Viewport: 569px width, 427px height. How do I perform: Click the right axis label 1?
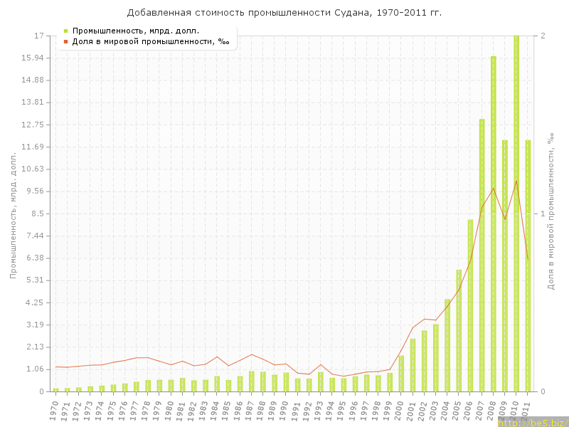coord(543,213)
